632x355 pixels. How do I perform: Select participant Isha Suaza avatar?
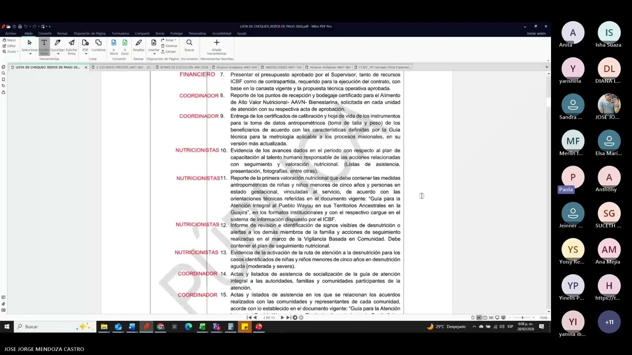[x=609, y=33]
